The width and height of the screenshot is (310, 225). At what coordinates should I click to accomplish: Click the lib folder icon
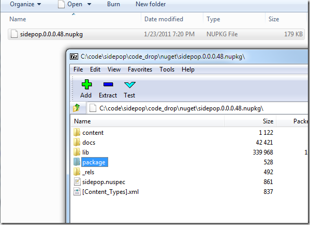click(77, 152)
